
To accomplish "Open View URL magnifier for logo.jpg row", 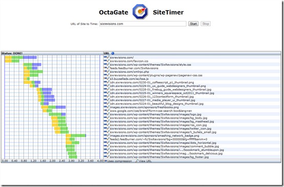I will tap(108, 114).
